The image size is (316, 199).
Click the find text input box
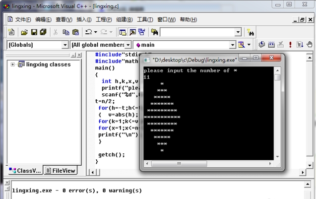click(x=196, y=32)
